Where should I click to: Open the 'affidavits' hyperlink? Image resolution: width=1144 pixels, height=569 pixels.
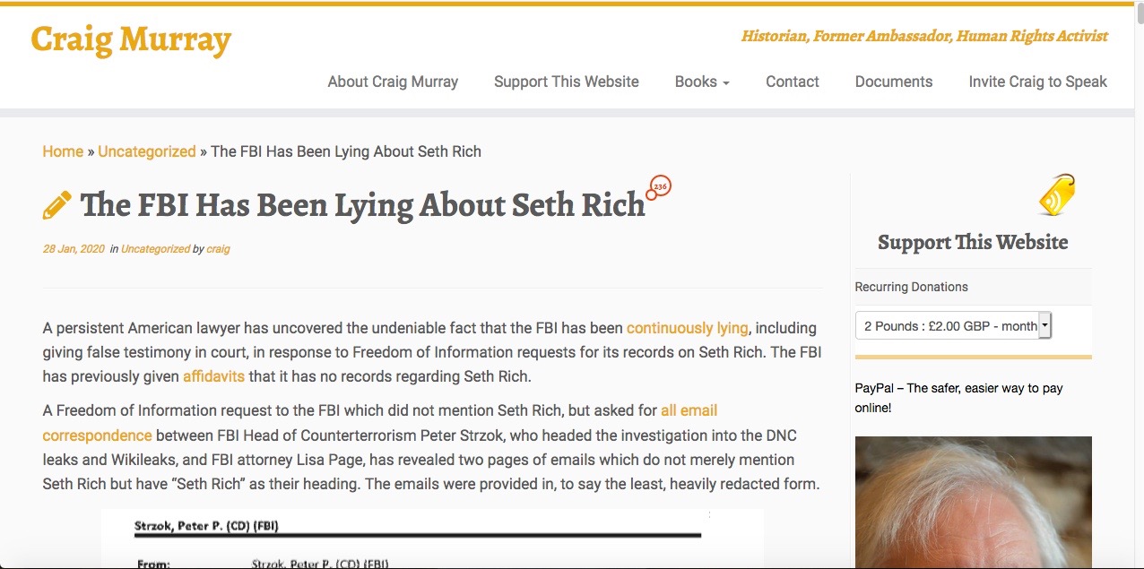point(213,376)
